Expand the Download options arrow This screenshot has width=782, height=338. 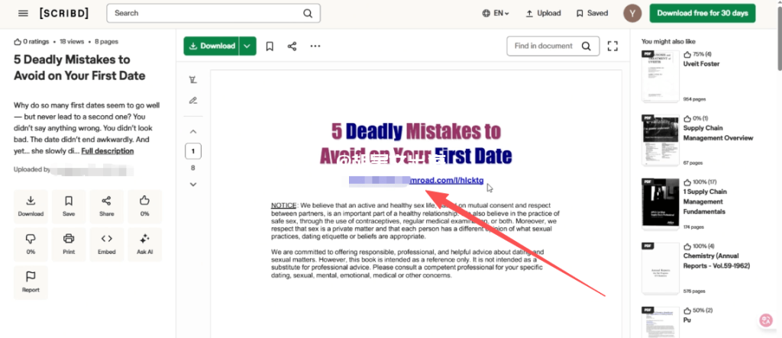point(248,46)
